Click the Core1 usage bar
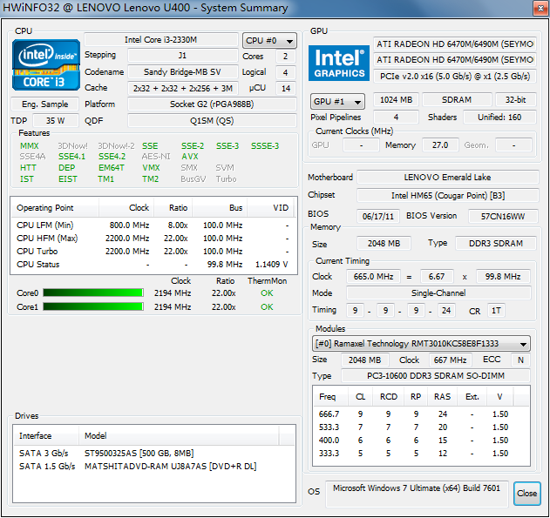 [93, 306]
